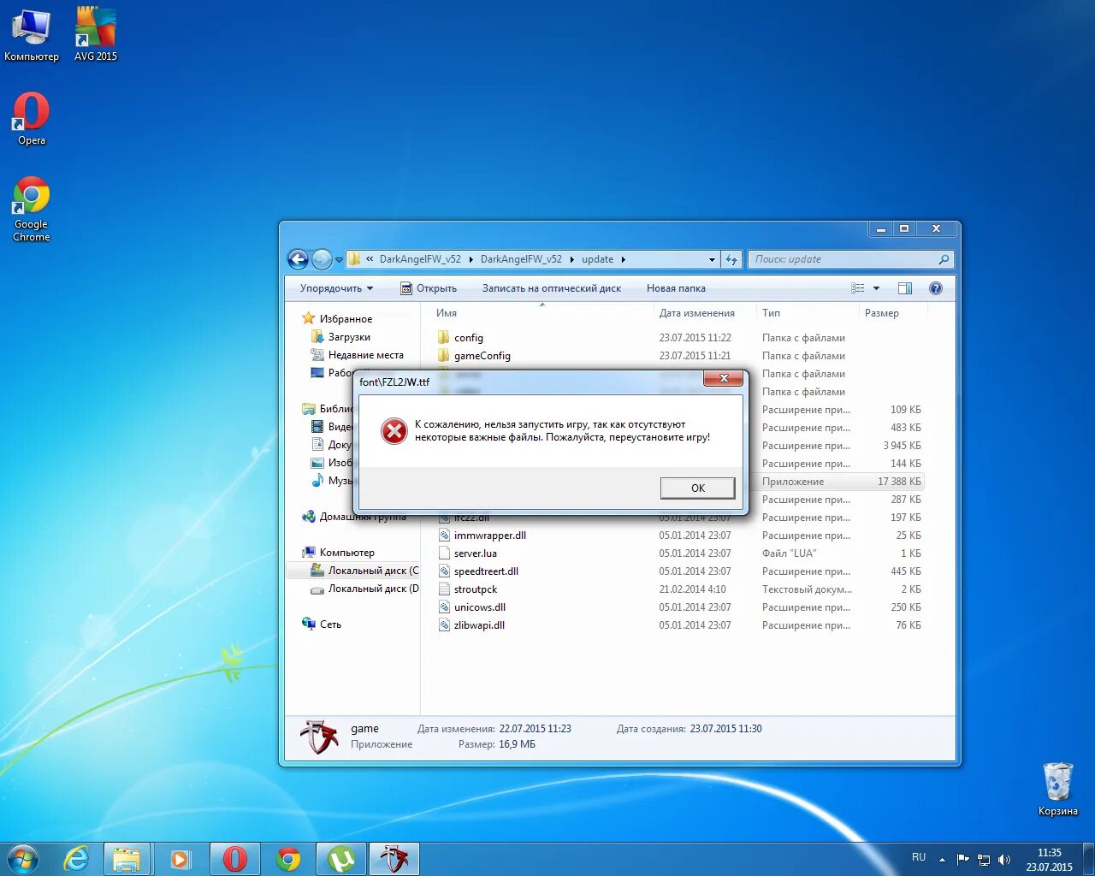Click Открыть in the toolbar
This screenshot has height=876, width=1095.
click(x=429, y=288)
